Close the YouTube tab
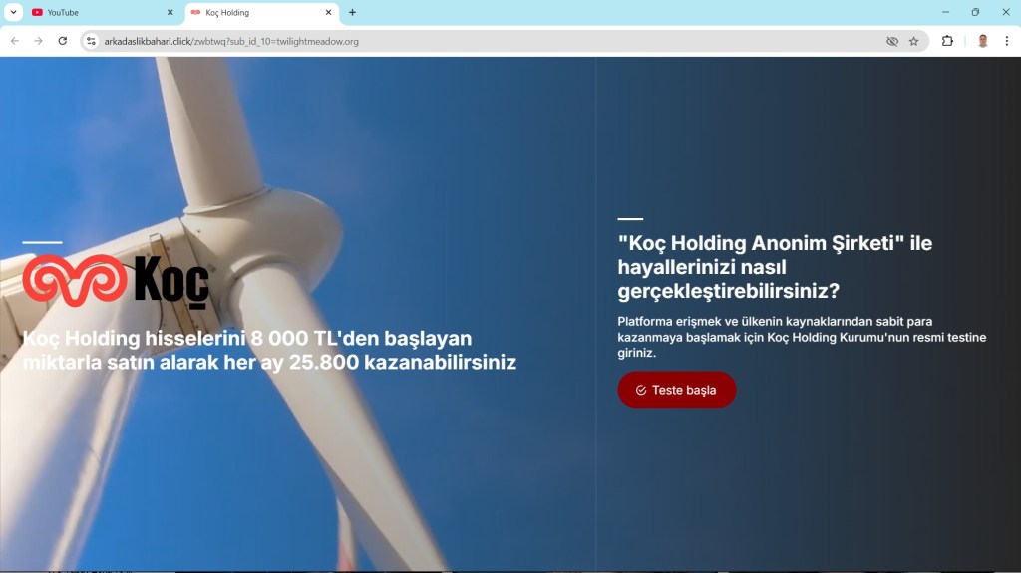1021x573 pixels. tap(170, 12)
